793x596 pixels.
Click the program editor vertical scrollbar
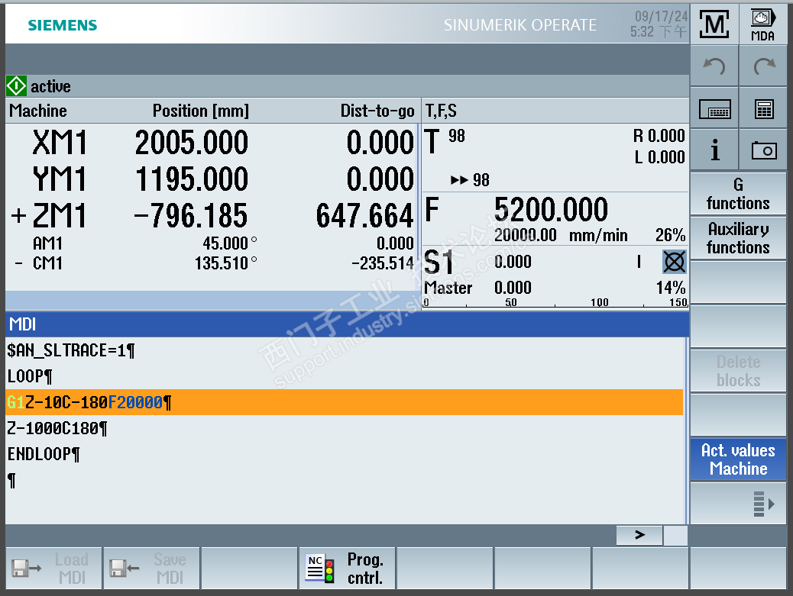686,430
